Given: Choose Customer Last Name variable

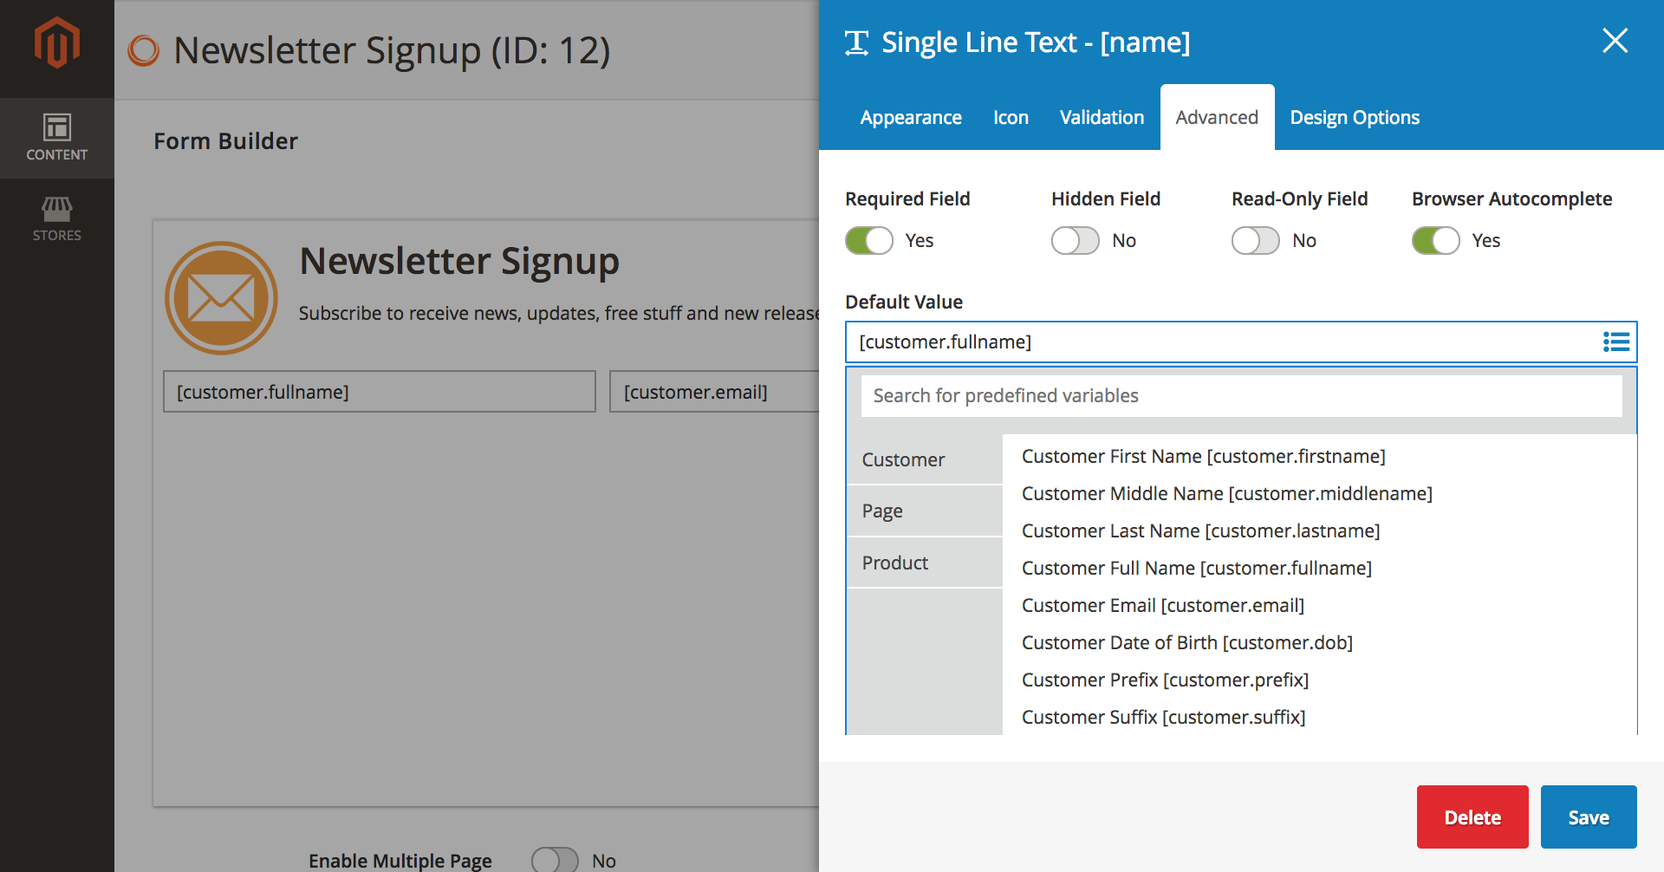Looking at the screenshot, I should [1200, 530].
